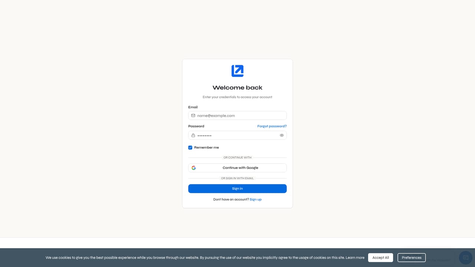This screenshot has height=267, width=475.
Task: Click the "Dont have an account?" text
Action: tap(231, 200)
